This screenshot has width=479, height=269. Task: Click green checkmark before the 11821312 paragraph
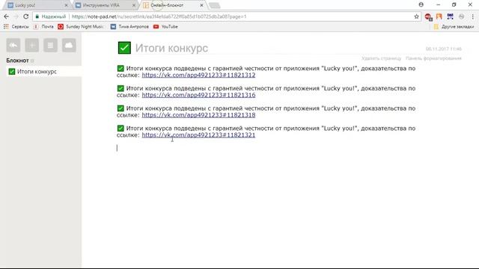[x=120, y=68]
